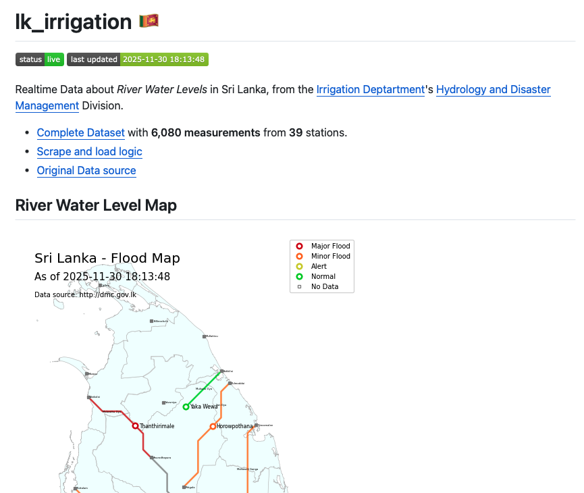Click the No Data legend square
The image size is (584, 493).
click(300, 286)
